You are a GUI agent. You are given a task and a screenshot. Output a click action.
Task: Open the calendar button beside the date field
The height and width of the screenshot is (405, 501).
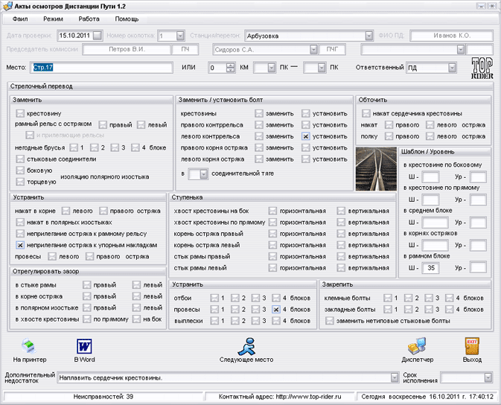pyautogui.click(x=98, y=36)
